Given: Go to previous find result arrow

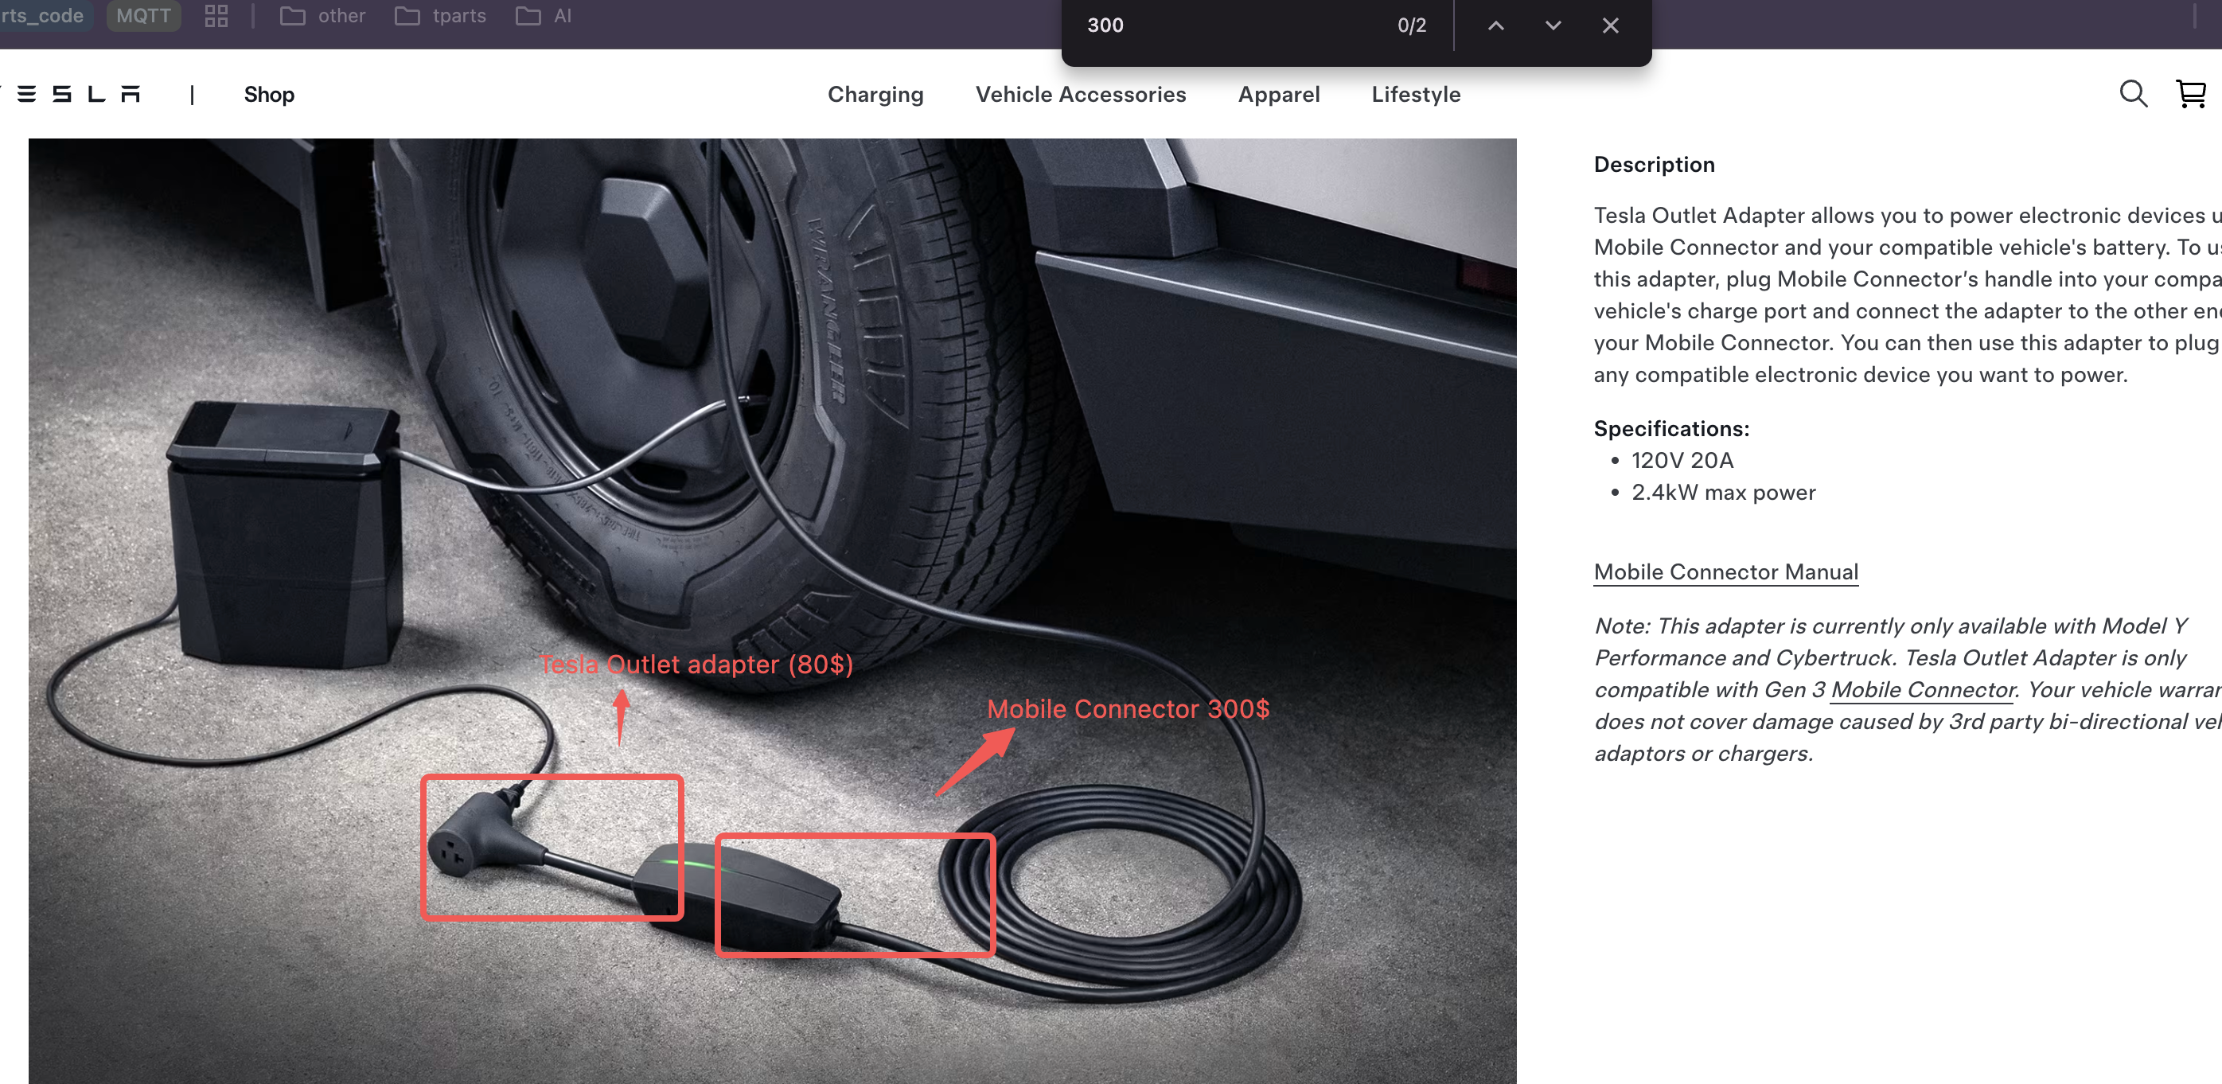Looking at the screenshot, I should pyautogui.click(x=1495, y=26).
